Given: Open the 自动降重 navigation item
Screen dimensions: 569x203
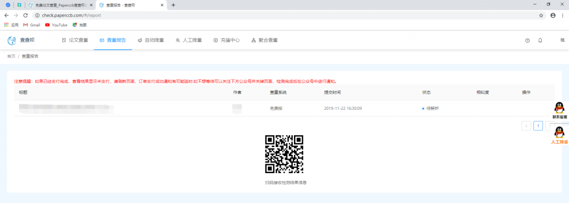Looking at the screenshot, I should 151,40.
